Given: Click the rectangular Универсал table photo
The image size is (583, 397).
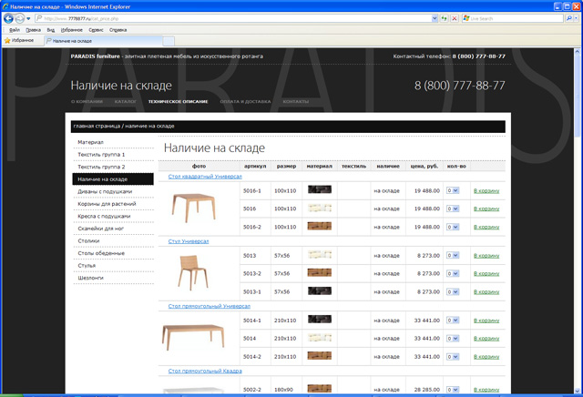Looking at the screenshot, I should coord(193,338).
